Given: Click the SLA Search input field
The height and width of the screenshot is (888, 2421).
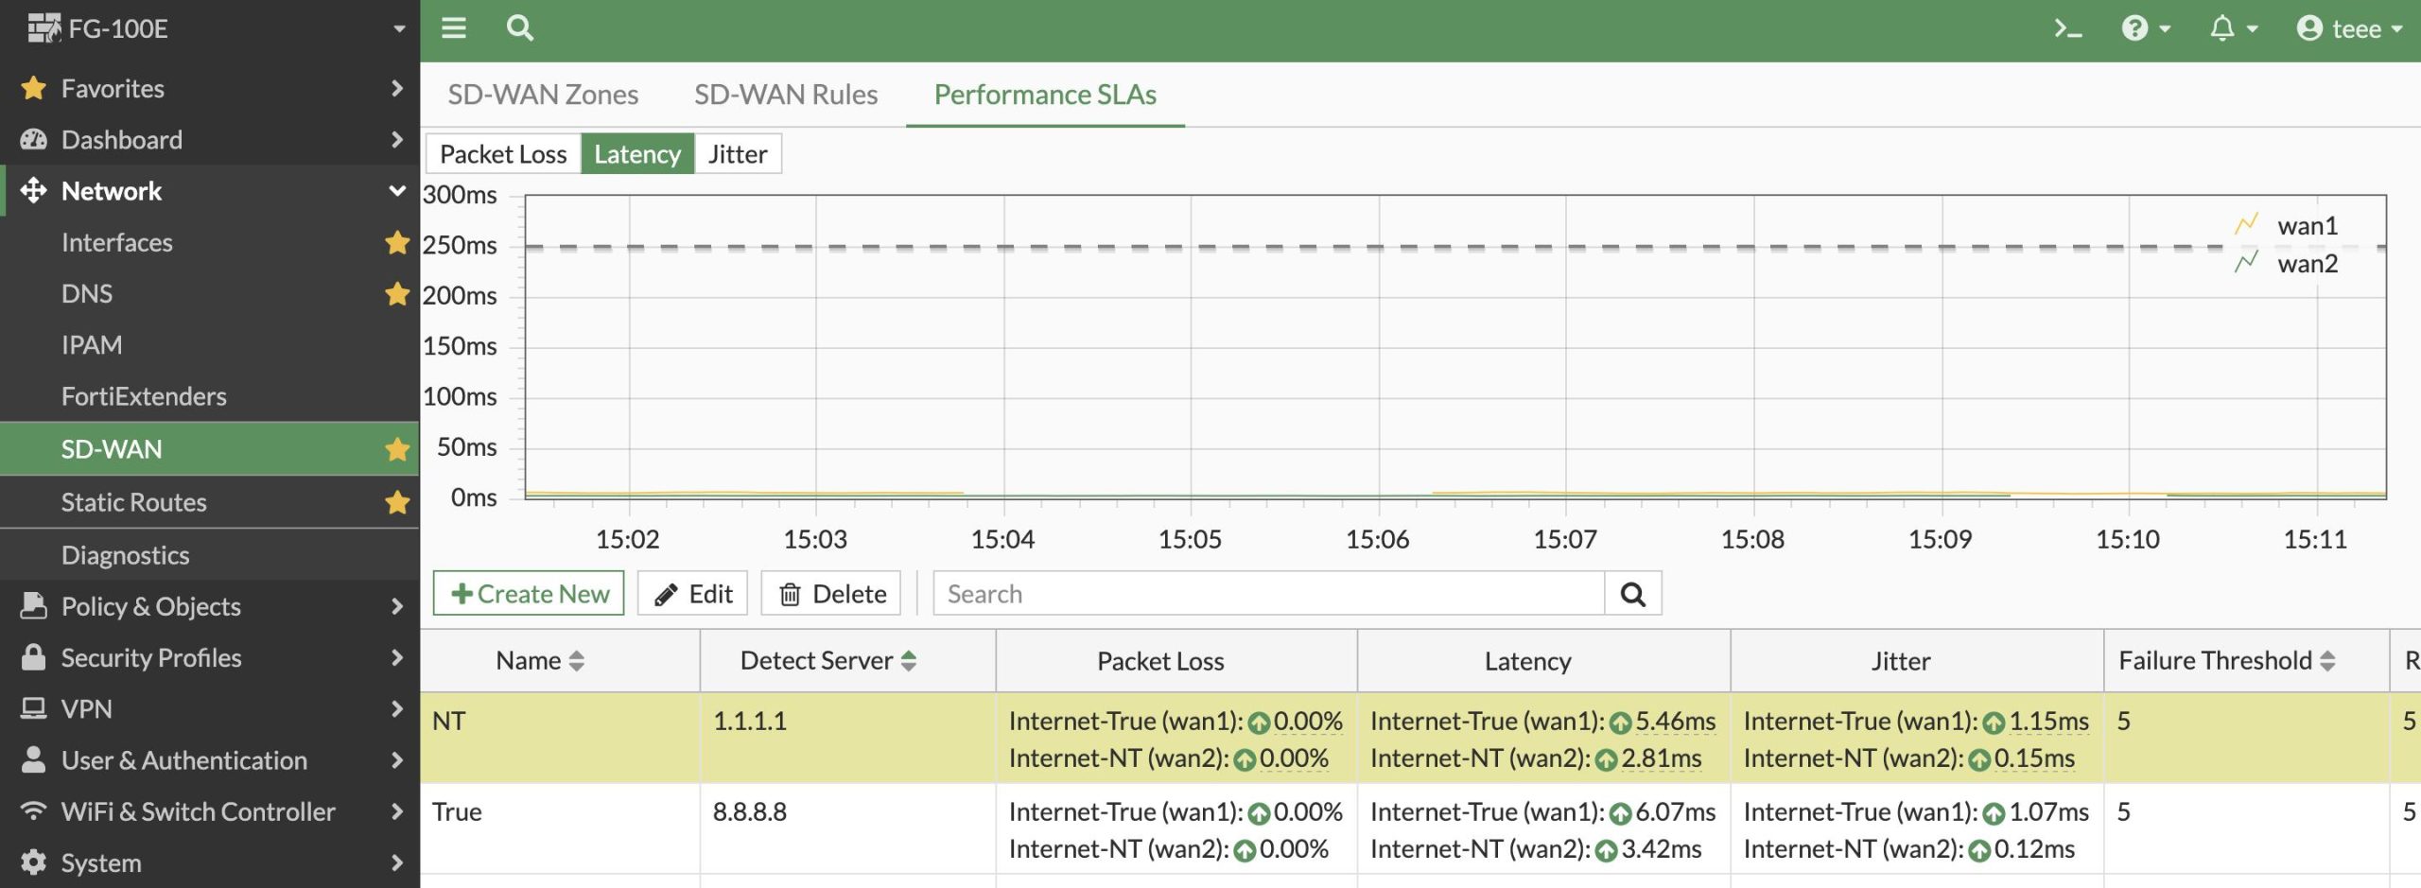Looking at the screenshot, I should (1268, 594).
